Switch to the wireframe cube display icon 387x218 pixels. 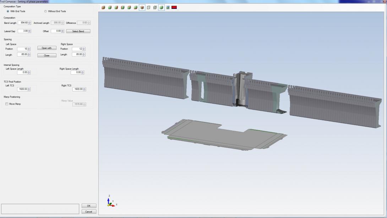pos(149,7)
